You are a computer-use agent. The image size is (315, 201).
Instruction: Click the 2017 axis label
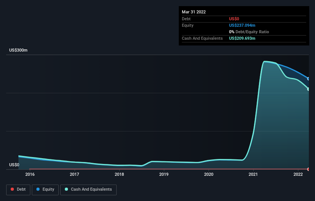point(74,174)
